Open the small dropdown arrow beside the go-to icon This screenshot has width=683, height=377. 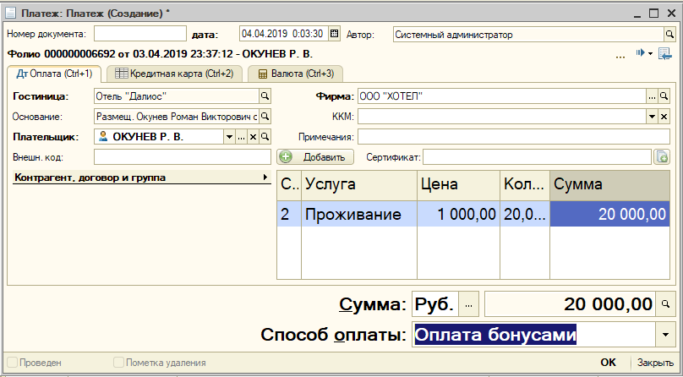click(x=650, y=53)
